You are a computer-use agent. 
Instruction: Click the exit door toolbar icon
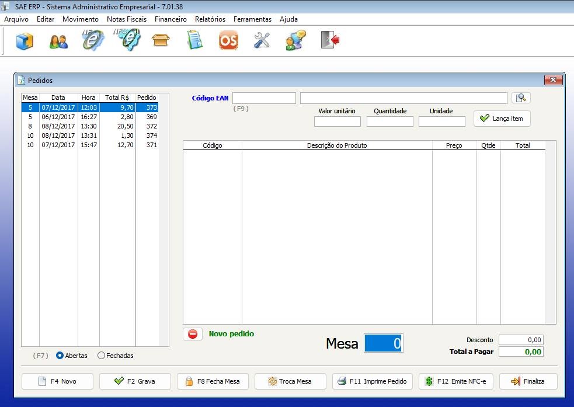[x=330, y=40]
